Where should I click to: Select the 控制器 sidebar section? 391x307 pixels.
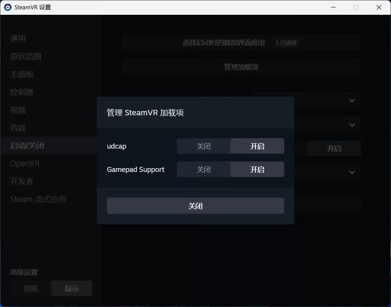22,92
